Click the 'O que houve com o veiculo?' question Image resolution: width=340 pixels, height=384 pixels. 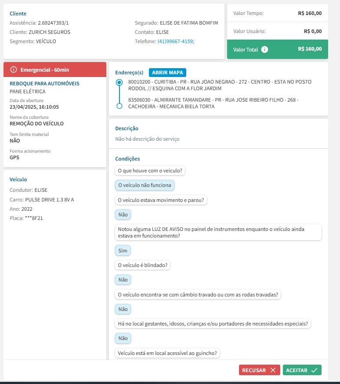click(150, 170)
